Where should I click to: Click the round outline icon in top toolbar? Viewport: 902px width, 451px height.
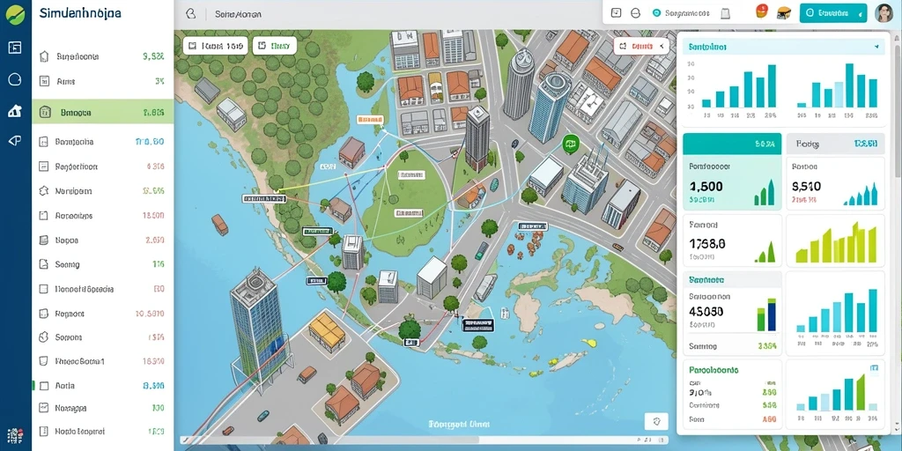pyautogui.click(x=636, y=12)
